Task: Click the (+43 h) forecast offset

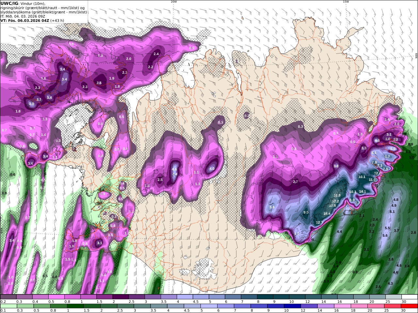Action: coord(57,20)
